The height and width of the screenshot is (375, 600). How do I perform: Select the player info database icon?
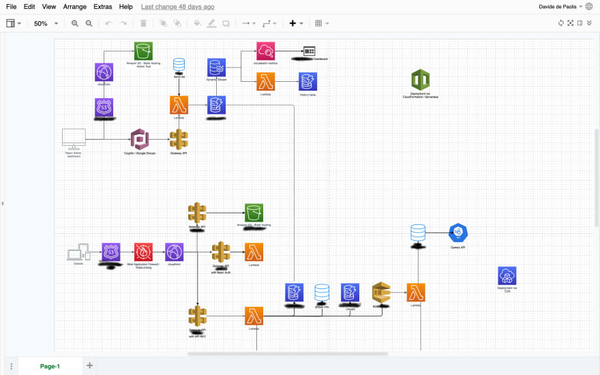point(322,292)
